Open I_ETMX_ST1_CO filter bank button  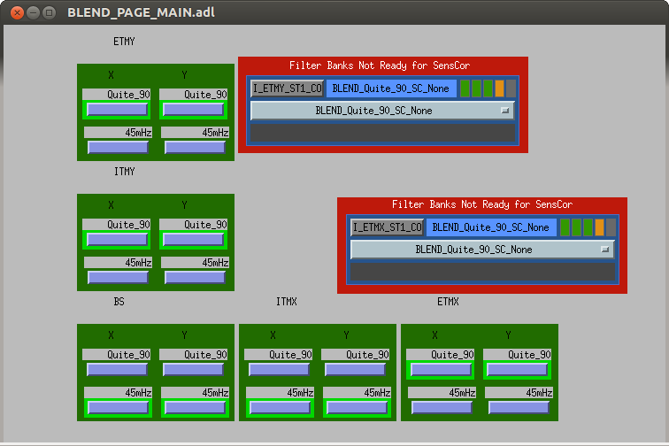(388, 227)
